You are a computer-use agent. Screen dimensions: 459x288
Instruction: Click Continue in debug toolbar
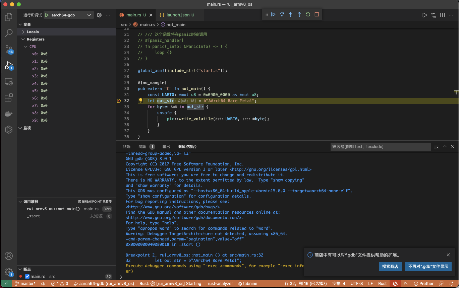coord(273,14)
